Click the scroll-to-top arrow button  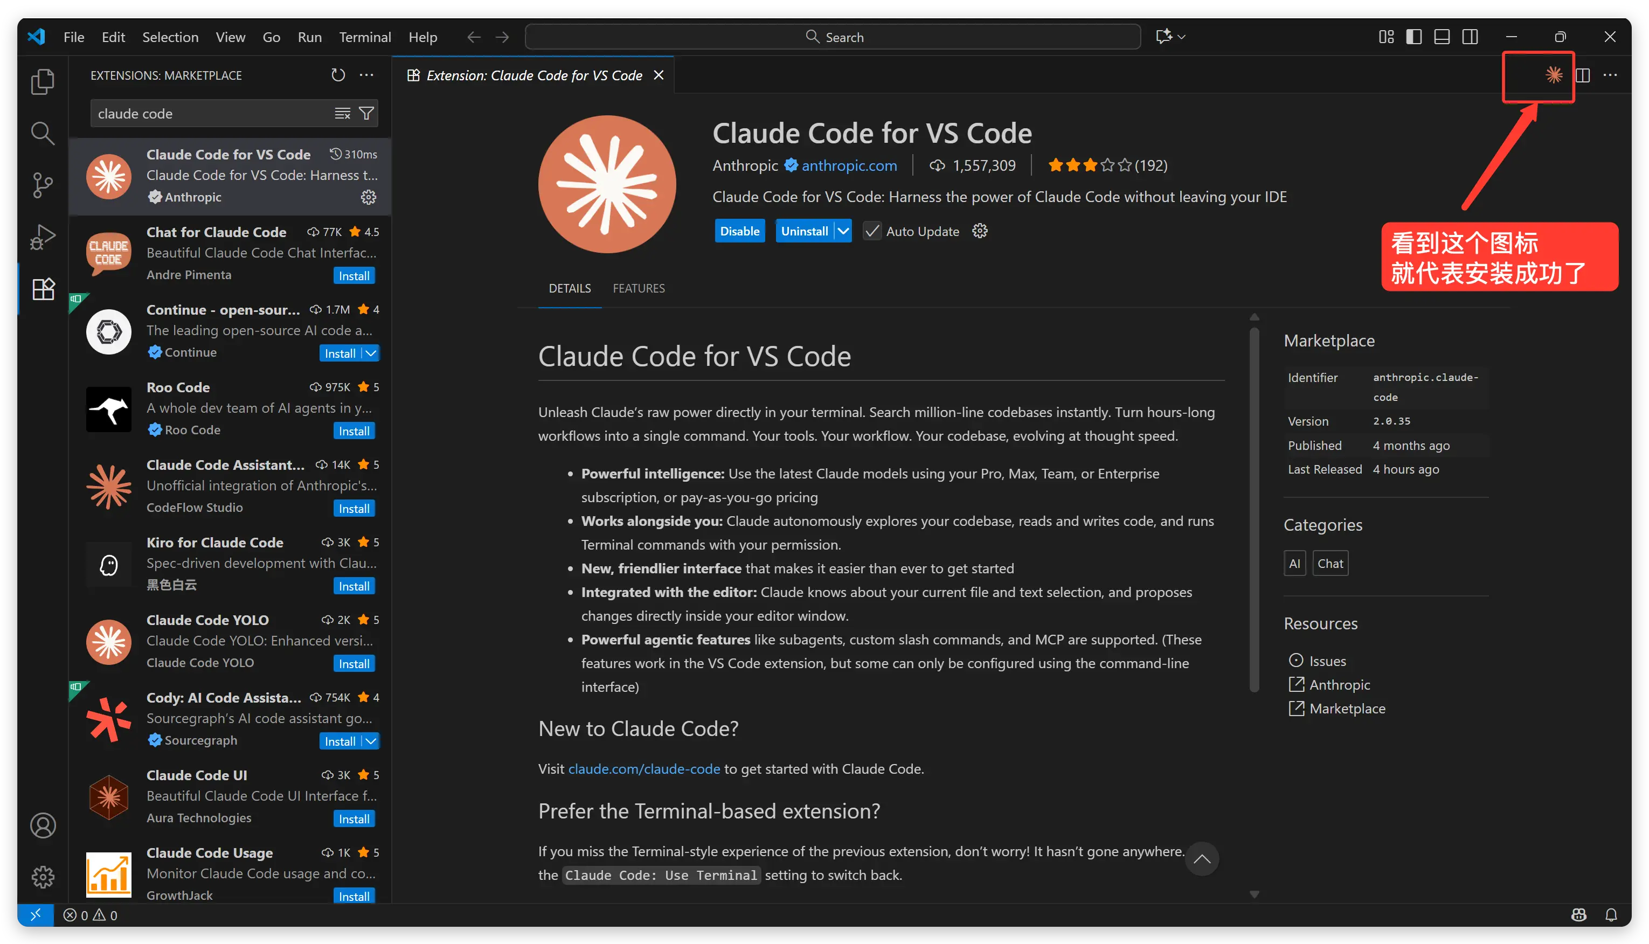click(1202, 859)
